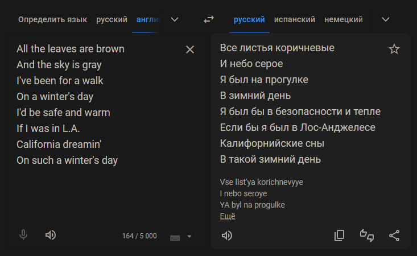Select русский as target language
Viewport: 417px width, 256px height.
[249, 19]
